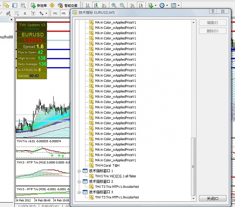Collapse indicator window 1 tree node

pyautogui.click(x=79, y=171)
